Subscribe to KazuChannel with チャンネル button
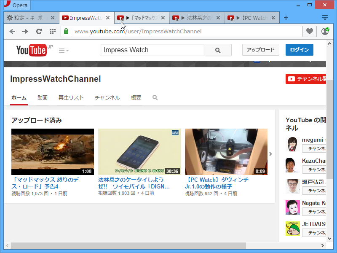Viewport: 337px width, 253px height. click(x=314, y=170)
